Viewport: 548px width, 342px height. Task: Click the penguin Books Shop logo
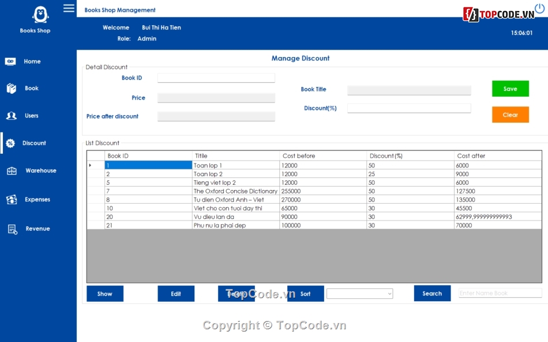click(x=40, y=14)
